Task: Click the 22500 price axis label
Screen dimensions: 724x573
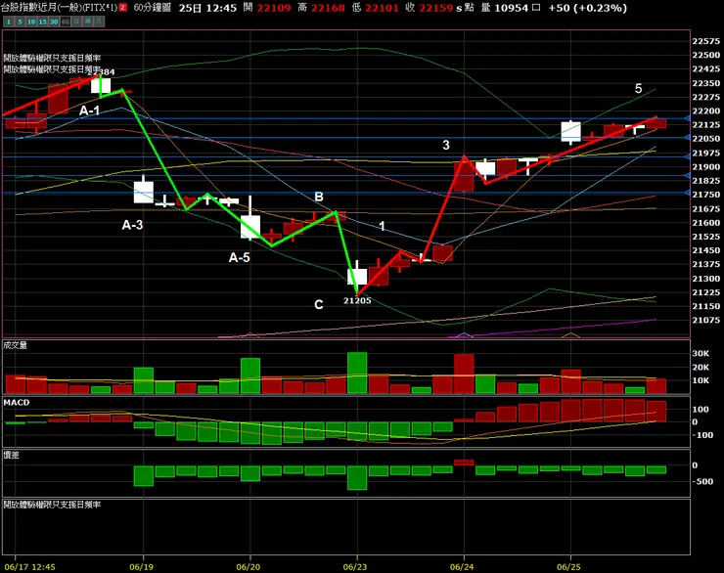Action: pos(706,55)
